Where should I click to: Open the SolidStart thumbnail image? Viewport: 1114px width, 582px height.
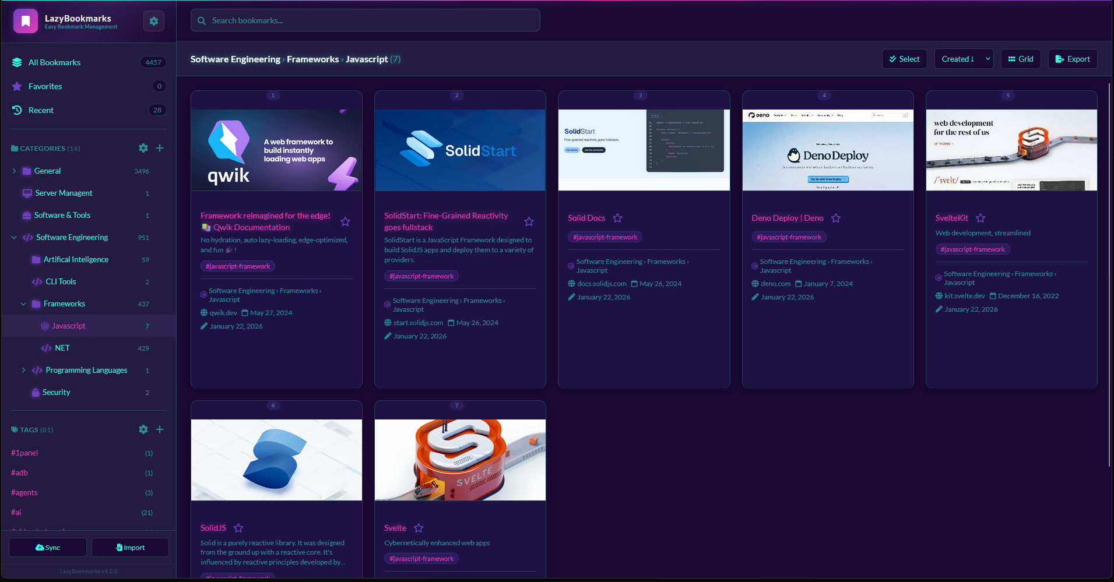click(x=460, y=150)
